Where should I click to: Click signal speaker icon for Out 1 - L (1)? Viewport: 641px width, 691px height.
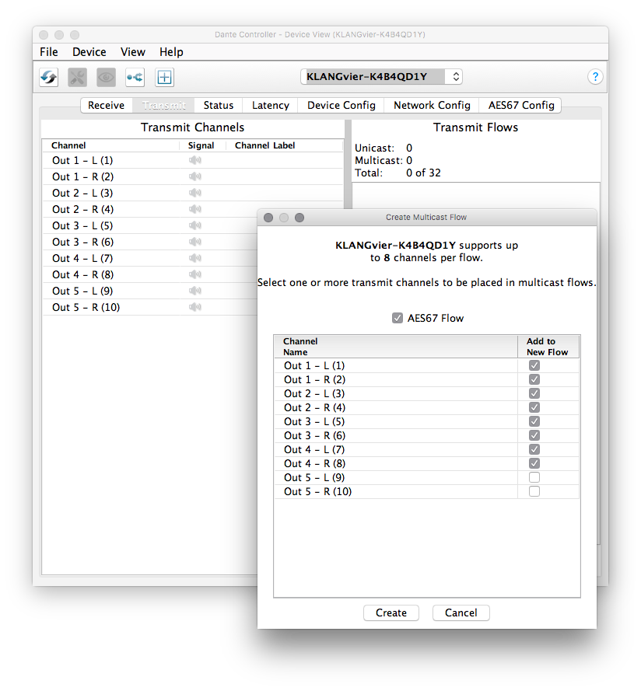click(x=195, y=160)
